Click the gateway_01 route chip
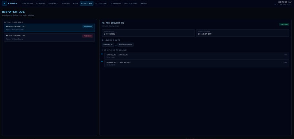The height and width of the screenshot is (139, 294). [x=108, y=45]
